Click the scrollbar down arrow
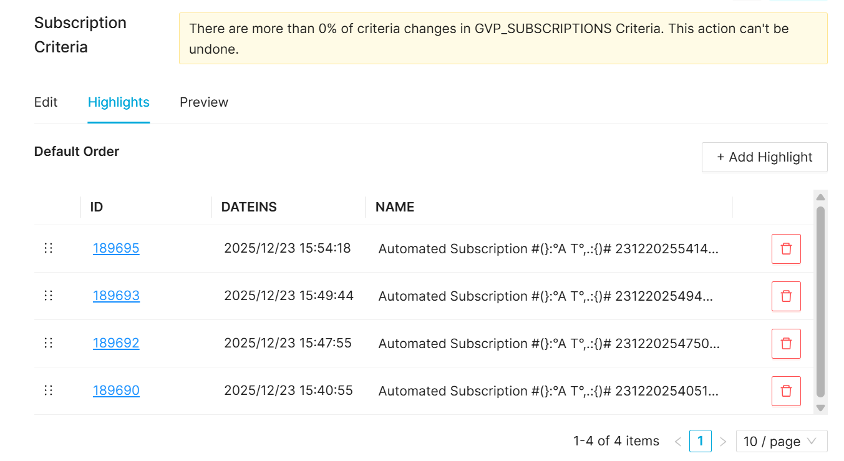 pos(820,407)
